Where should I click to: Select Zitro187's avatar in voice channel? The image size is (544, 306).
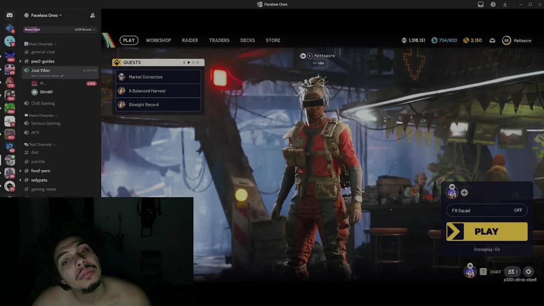click(x=34, y=92)
